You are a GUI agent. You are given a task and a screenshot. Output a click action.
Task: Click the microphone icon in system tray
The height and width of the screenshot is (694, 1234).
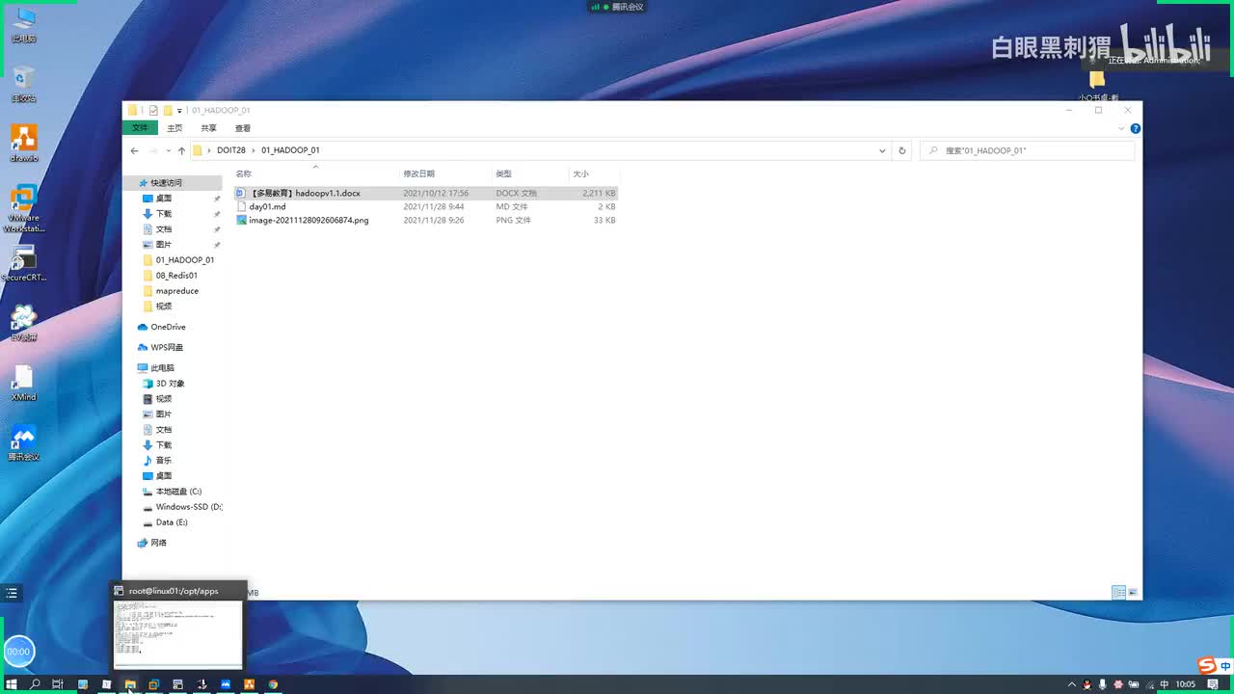click(1103, 684)
